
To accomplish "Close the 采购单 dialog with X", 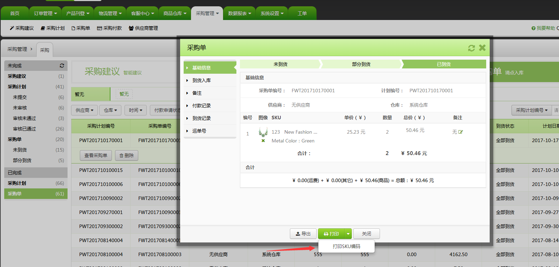I will click(x=482, y=48).
